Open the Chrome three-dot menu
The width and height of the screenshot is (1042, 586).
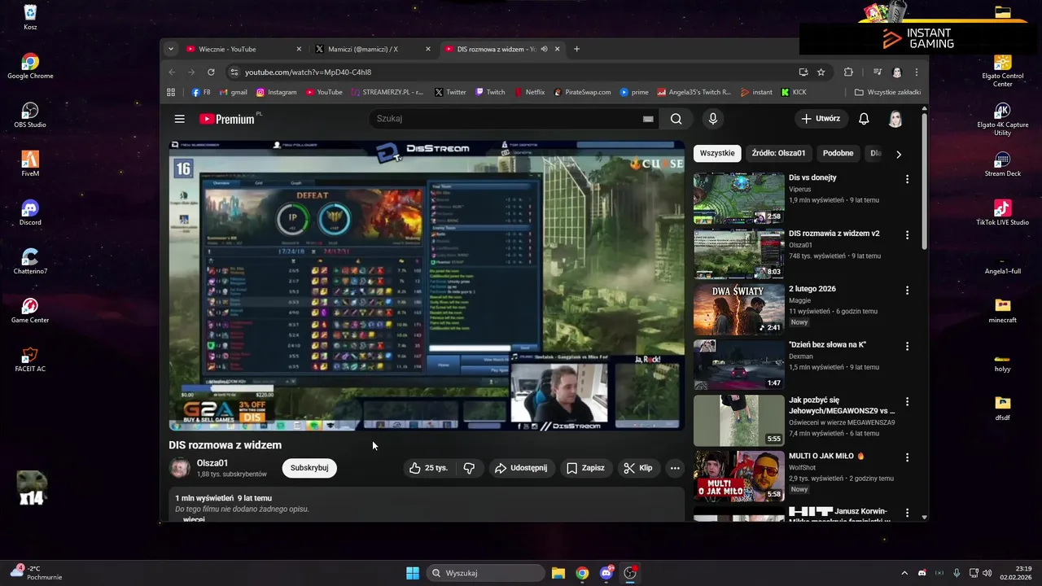[x=917, y=72]
